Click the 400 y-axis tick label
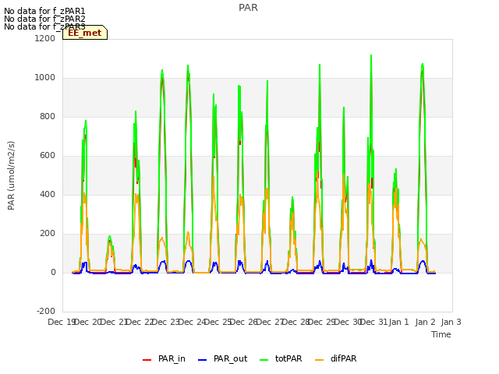This screenshot has width=499, height=374. point(48,194)
